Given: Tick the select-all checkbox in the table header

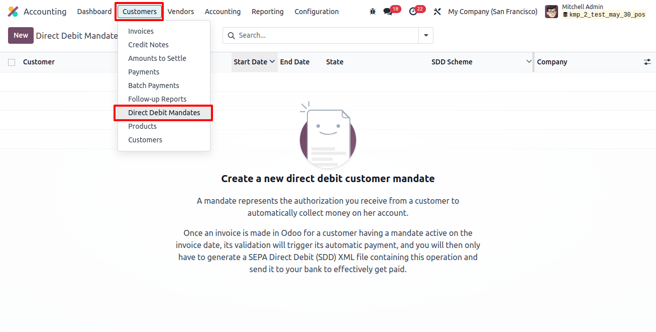Looking at the screenshot, I should click(12, 62).
